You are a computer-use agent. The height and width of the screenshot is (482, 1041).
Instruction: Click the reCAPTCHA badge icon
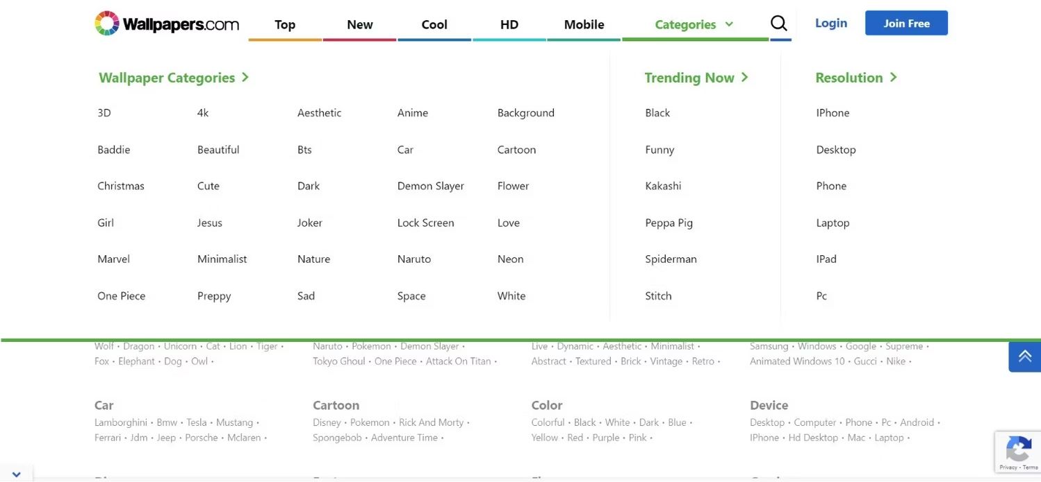[1018, 451]
